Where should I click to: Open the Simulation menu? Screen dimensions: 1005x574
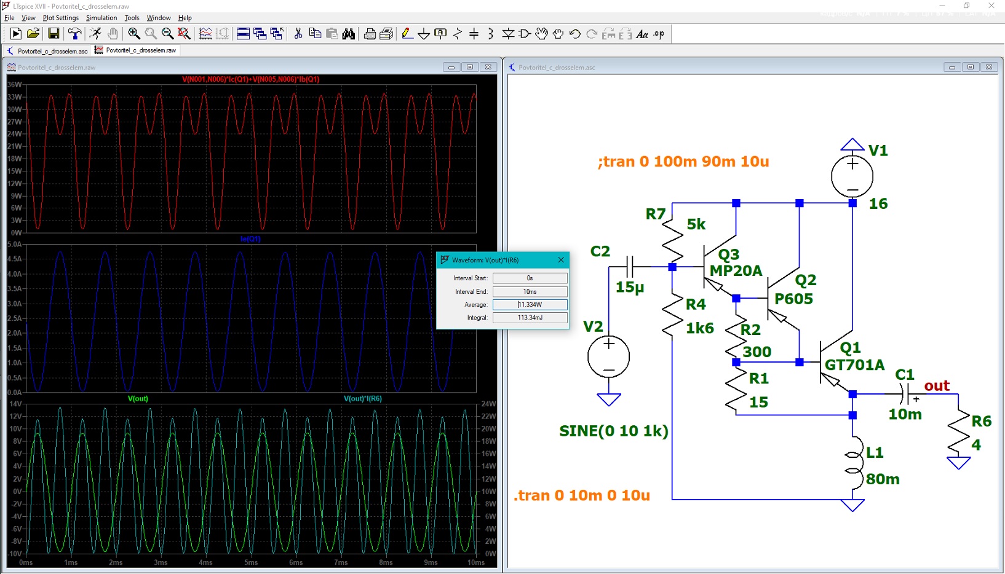101,18
